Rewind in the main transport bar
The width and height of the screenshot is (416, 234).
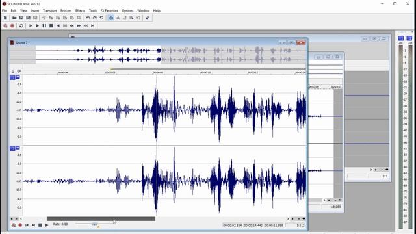(x=71, y=26)
